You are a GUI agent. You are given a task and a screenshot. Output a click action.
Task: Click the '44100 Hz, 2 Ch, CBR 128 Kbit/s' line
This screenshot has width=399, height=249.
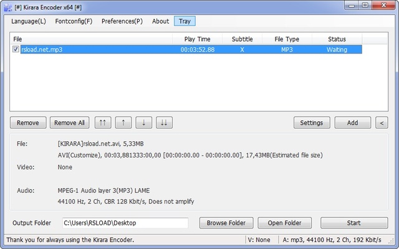pos(126,202)
